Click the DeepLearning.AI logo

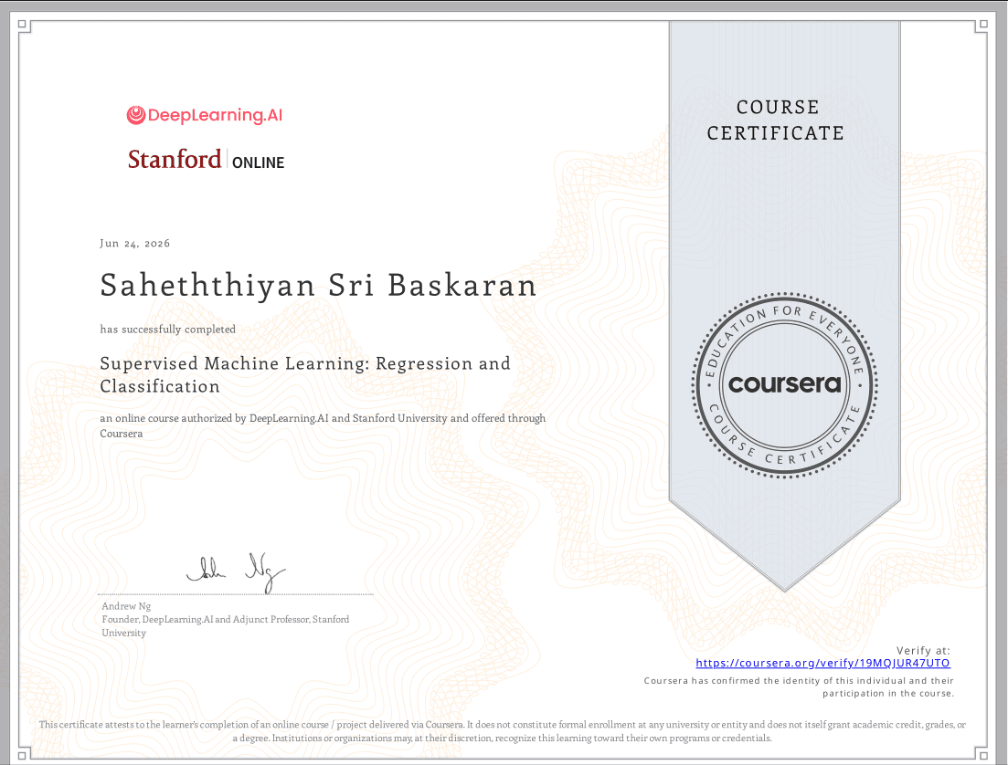point(205,115)
